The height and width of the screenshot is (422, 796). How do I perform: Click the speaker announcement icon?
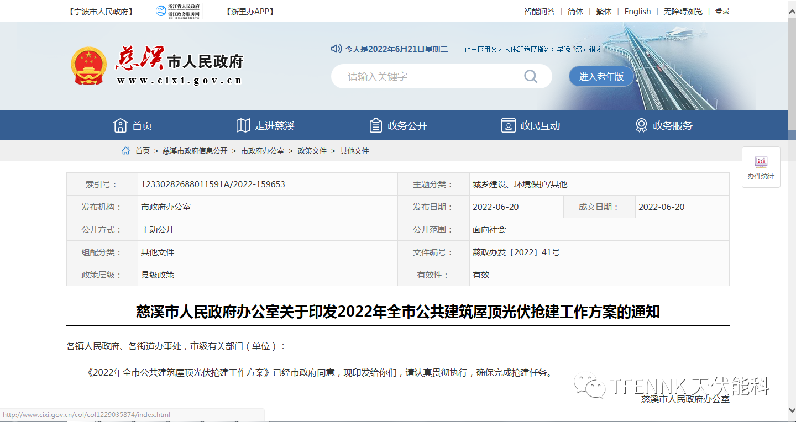pyautogui.click(x=336, y=49)
